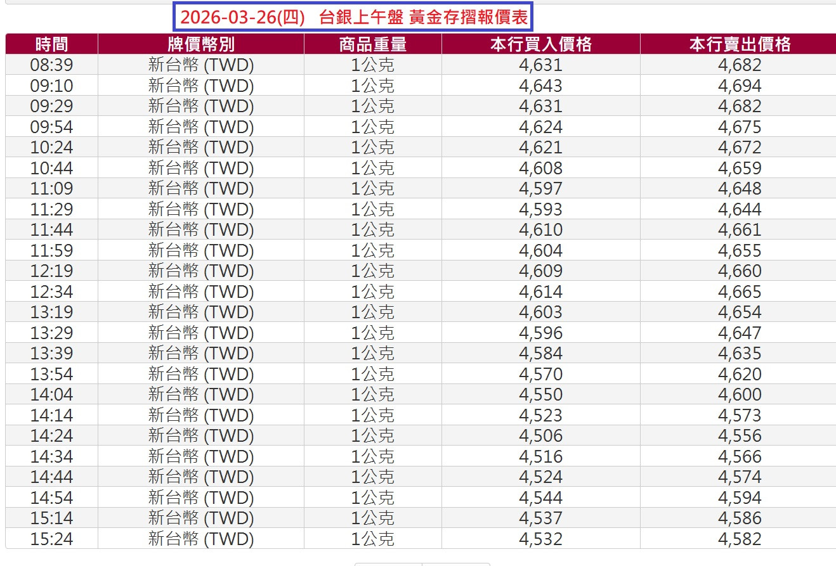The width and height of the screenshot is (836, 566).
Task: Select the 09:29 time cell
Action: click(51, 106)
